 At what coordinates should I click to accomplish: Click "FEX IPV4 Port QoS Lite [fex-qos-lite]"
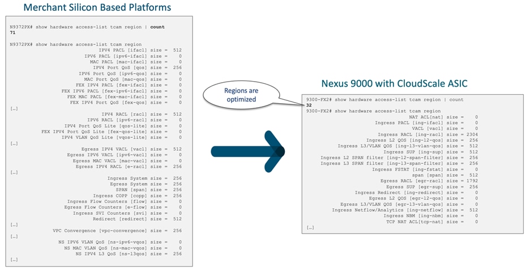112,132
